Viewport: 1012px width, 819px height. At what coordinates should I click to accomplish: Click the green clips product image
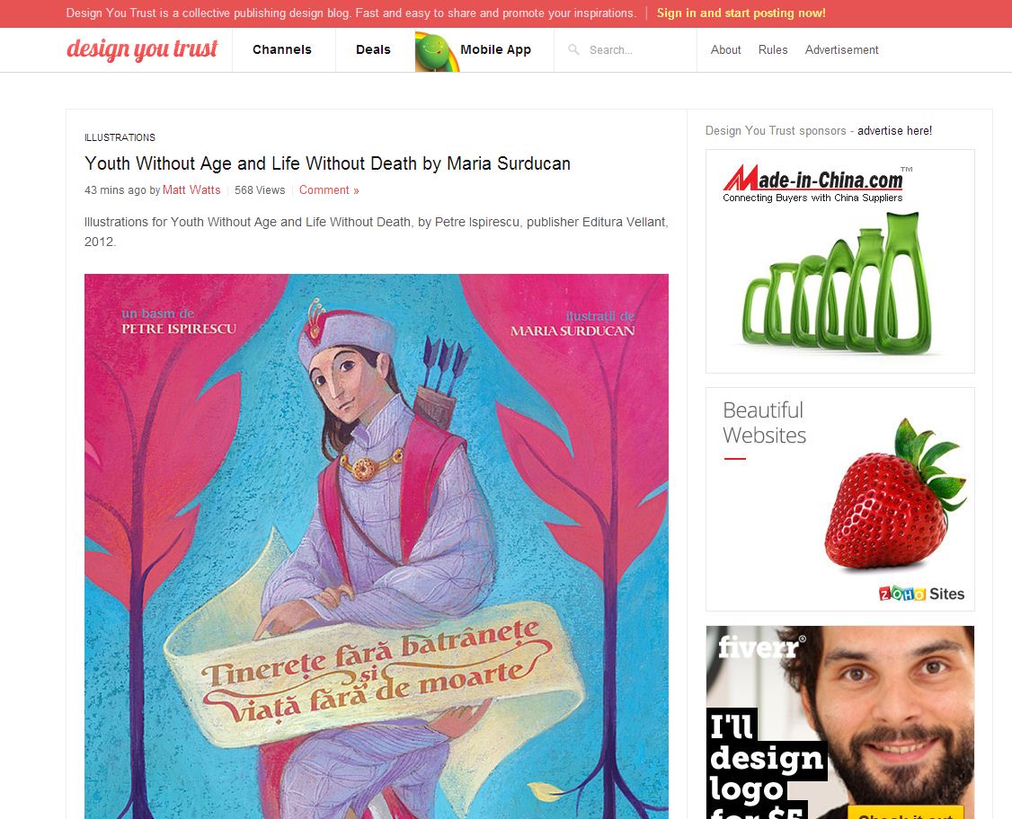coord(839,285)
